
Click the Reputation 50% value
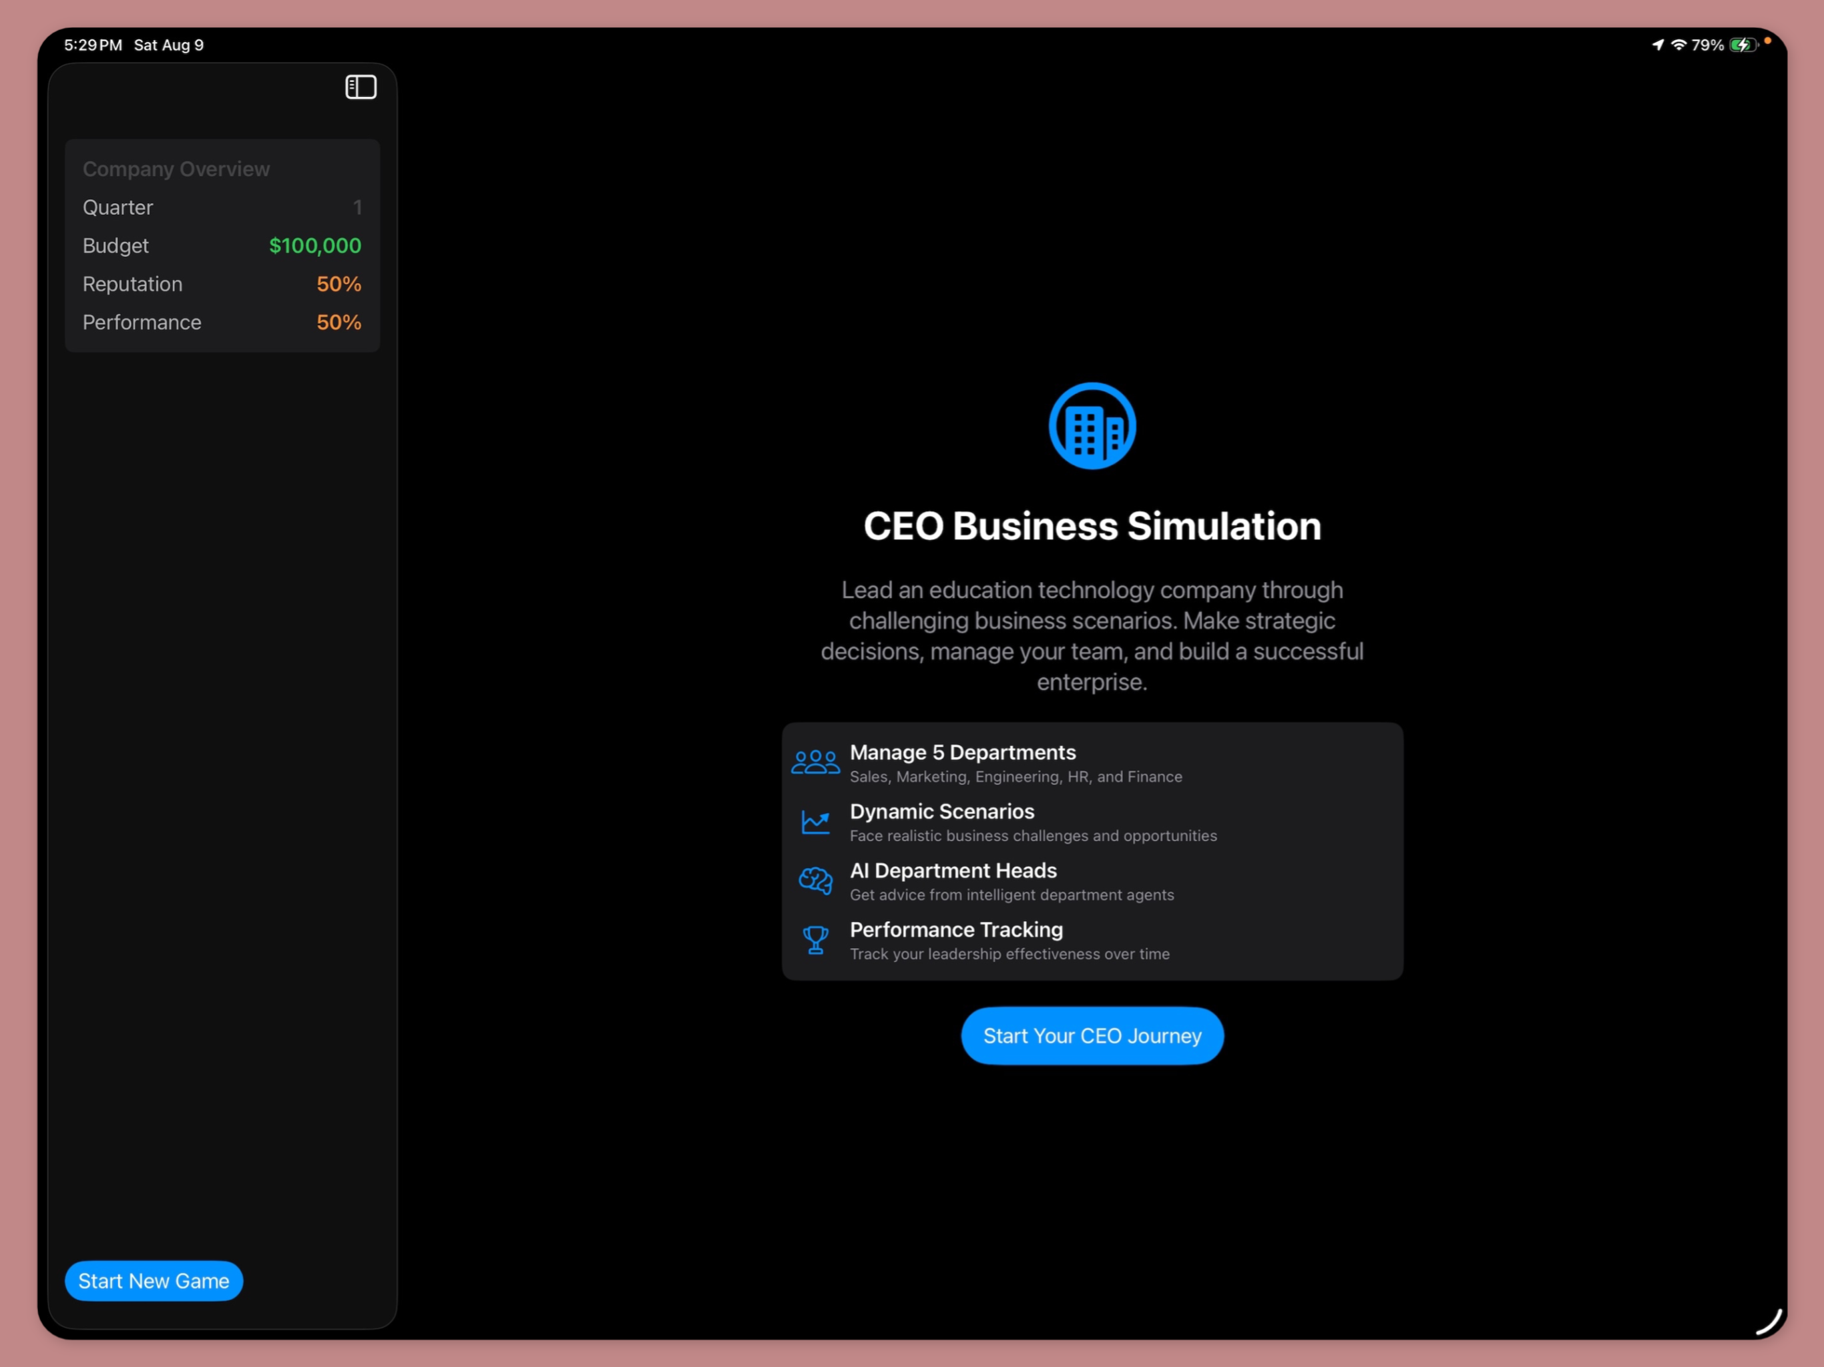click(x=339, y=284)
